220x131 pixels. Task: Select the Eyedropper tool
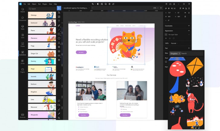tap(59, 113)
